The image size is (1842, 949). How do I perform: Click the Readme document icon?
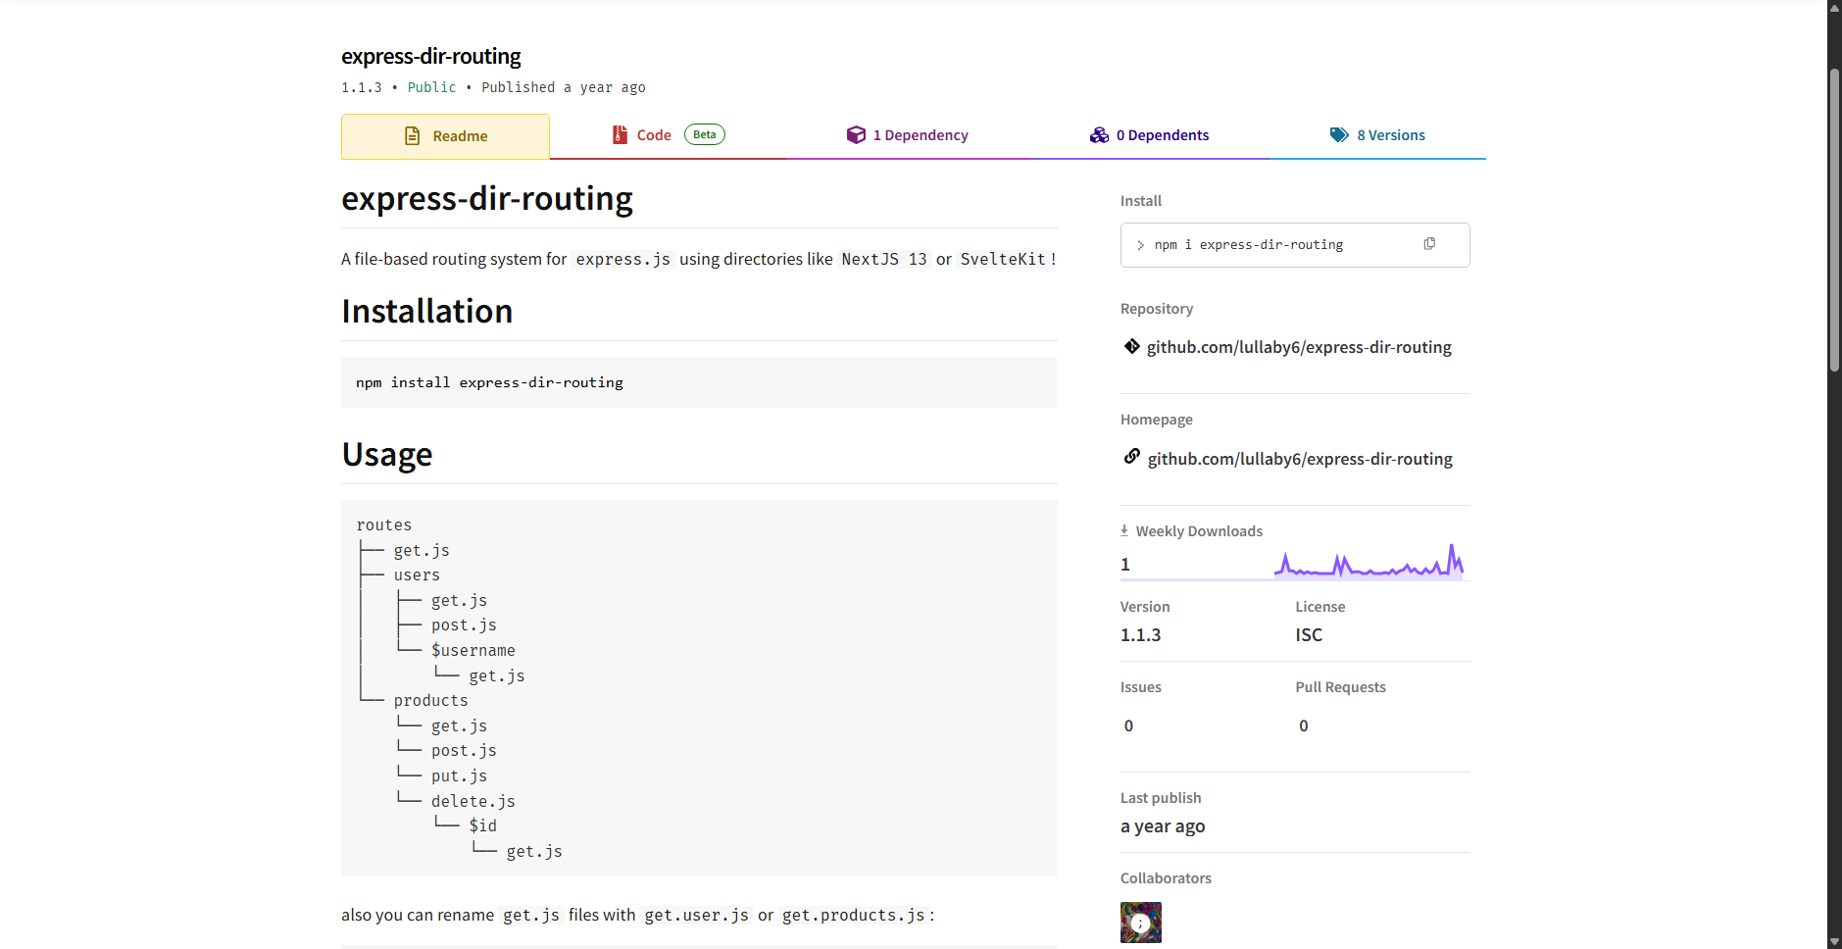click(x=413, y=136)
